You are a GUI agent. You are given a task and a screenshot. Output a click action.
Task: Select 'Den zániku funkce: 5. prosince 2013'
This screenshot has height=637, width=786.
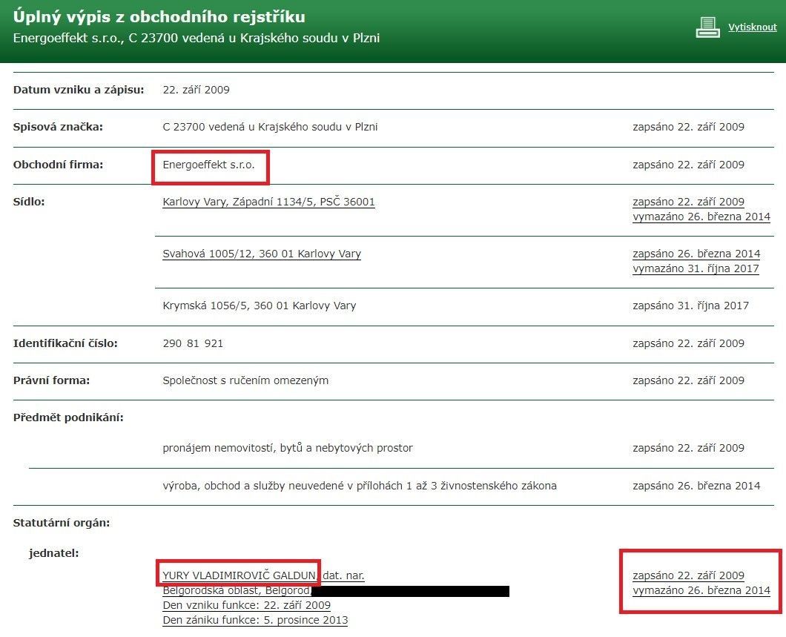255,620
